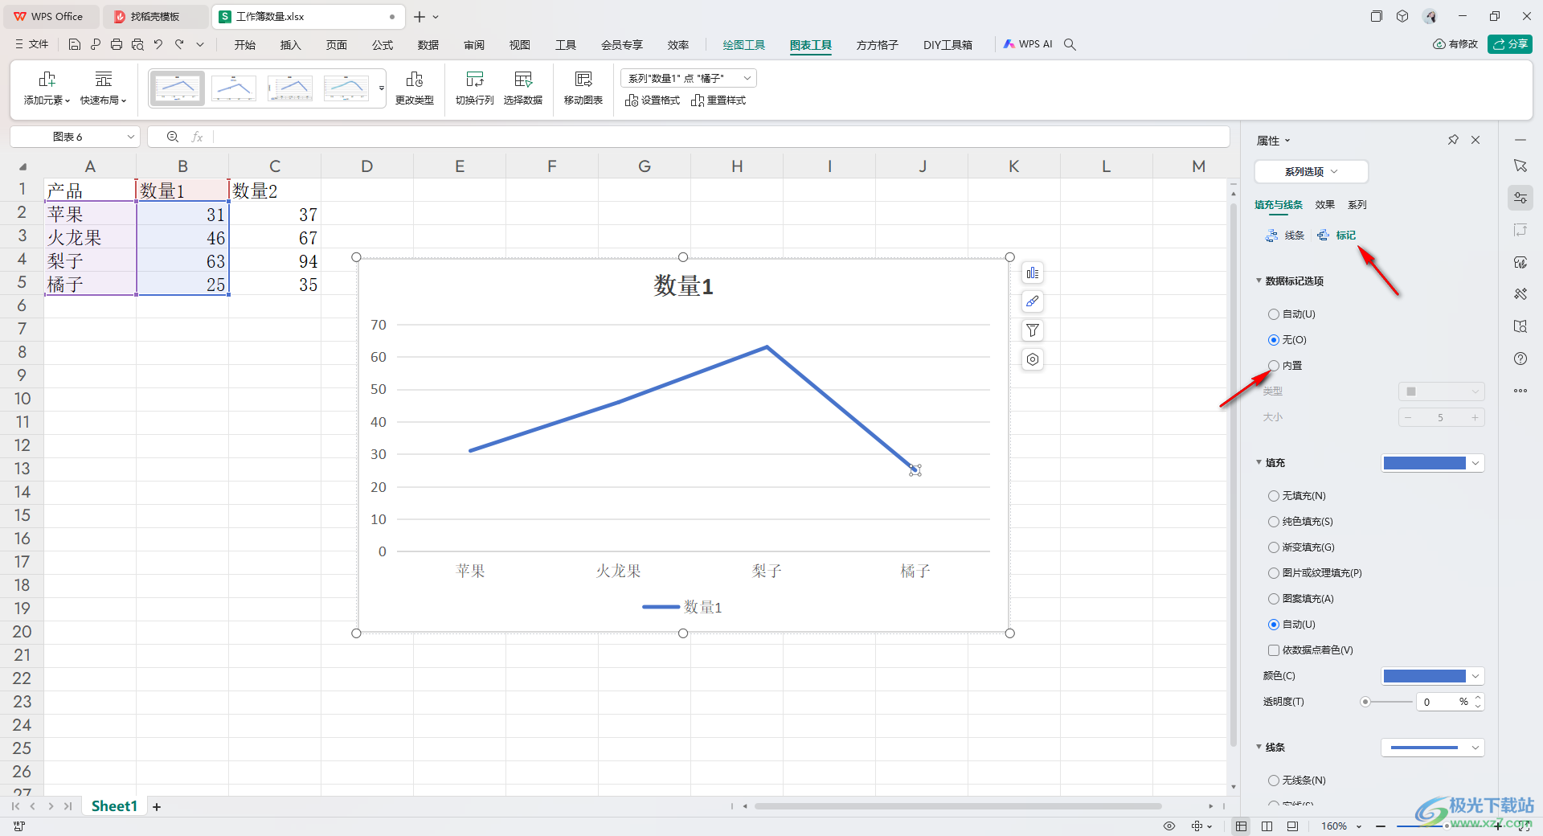Open the Formulas (公式) tab
Screen dimensions: 1543x836
pyautogui.click(x=383, y=45)
